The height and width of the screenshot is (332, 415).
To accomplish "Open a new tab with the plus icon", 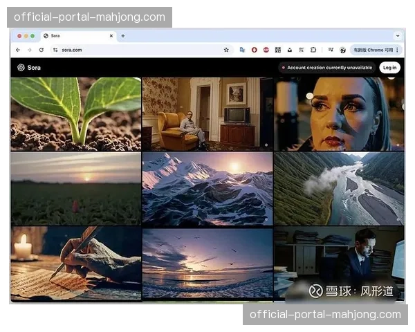I will (123, 35).
